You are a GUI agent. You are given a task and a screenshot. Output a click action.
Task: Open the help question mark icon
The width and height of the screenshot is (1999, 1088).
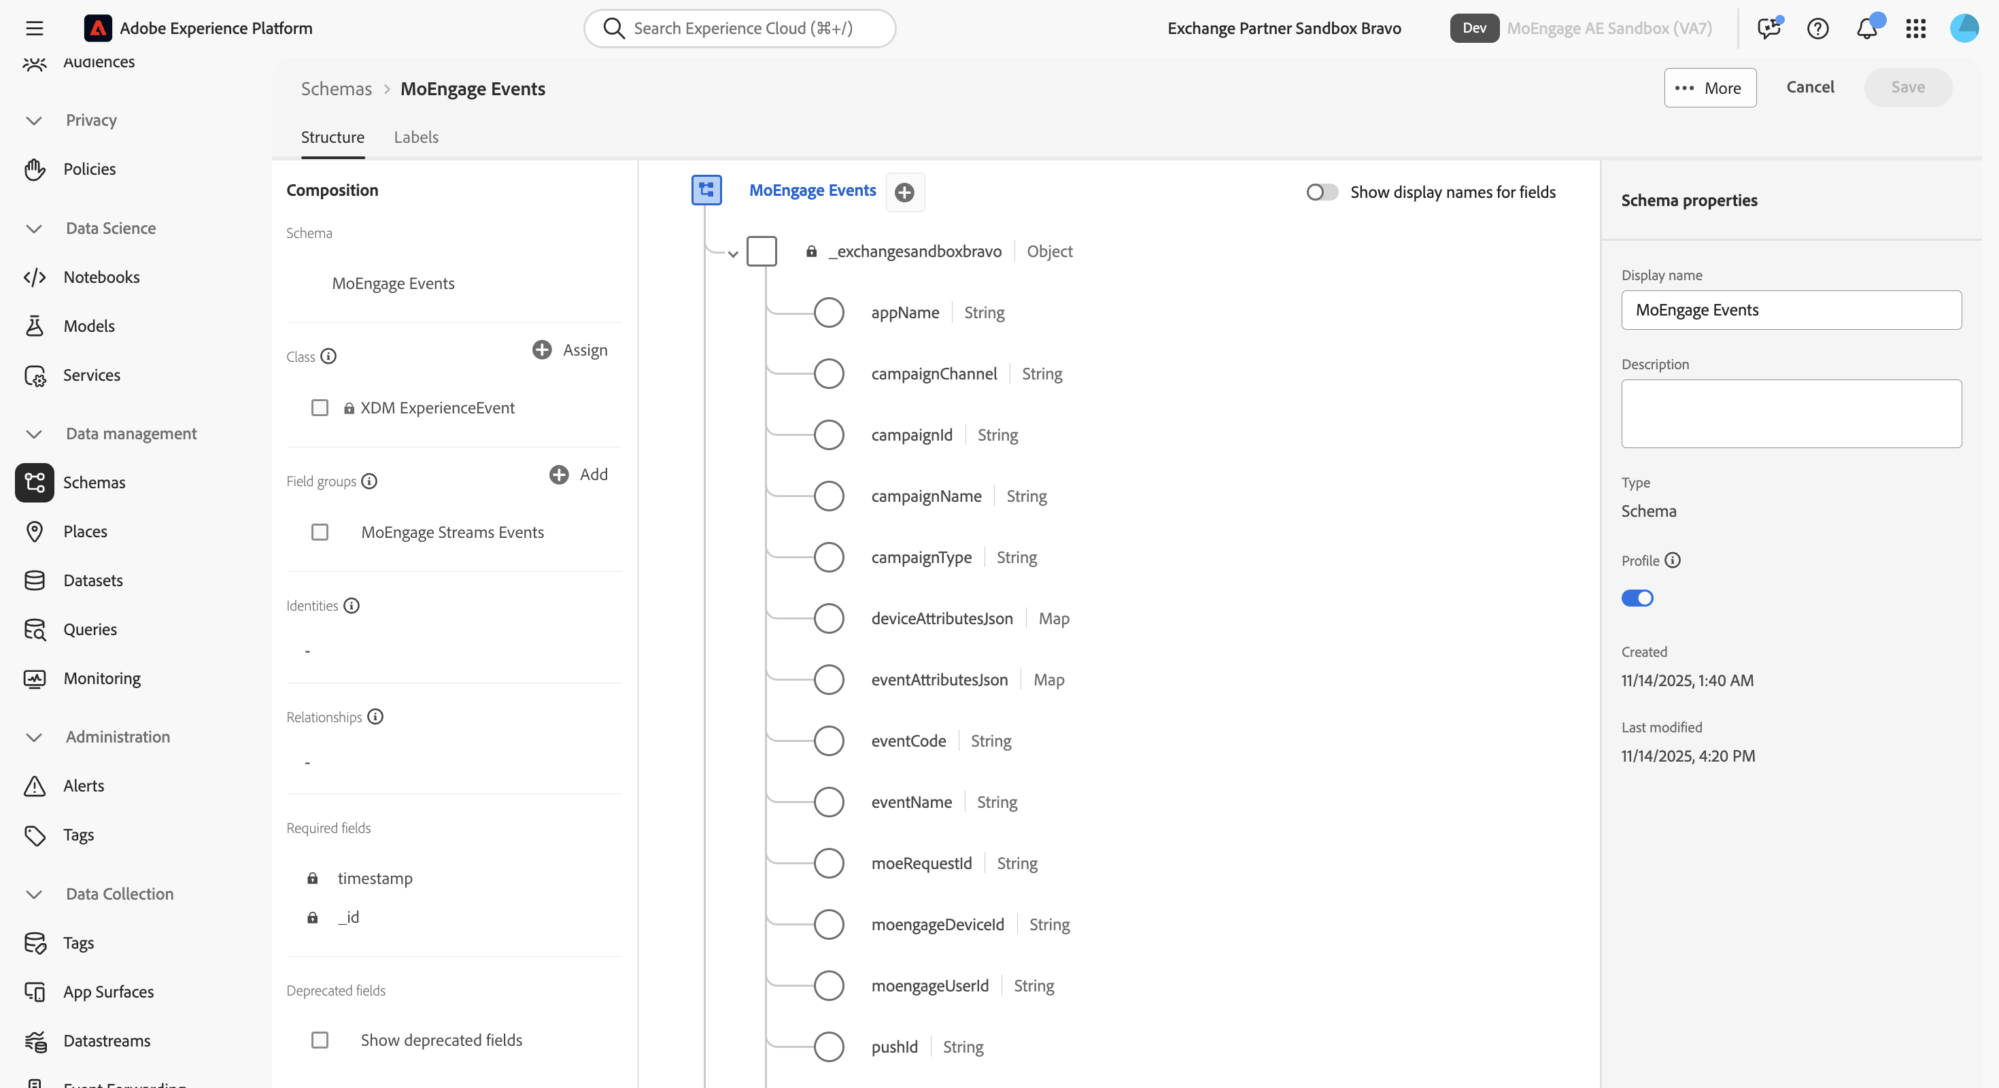[x=1817, y=29]
